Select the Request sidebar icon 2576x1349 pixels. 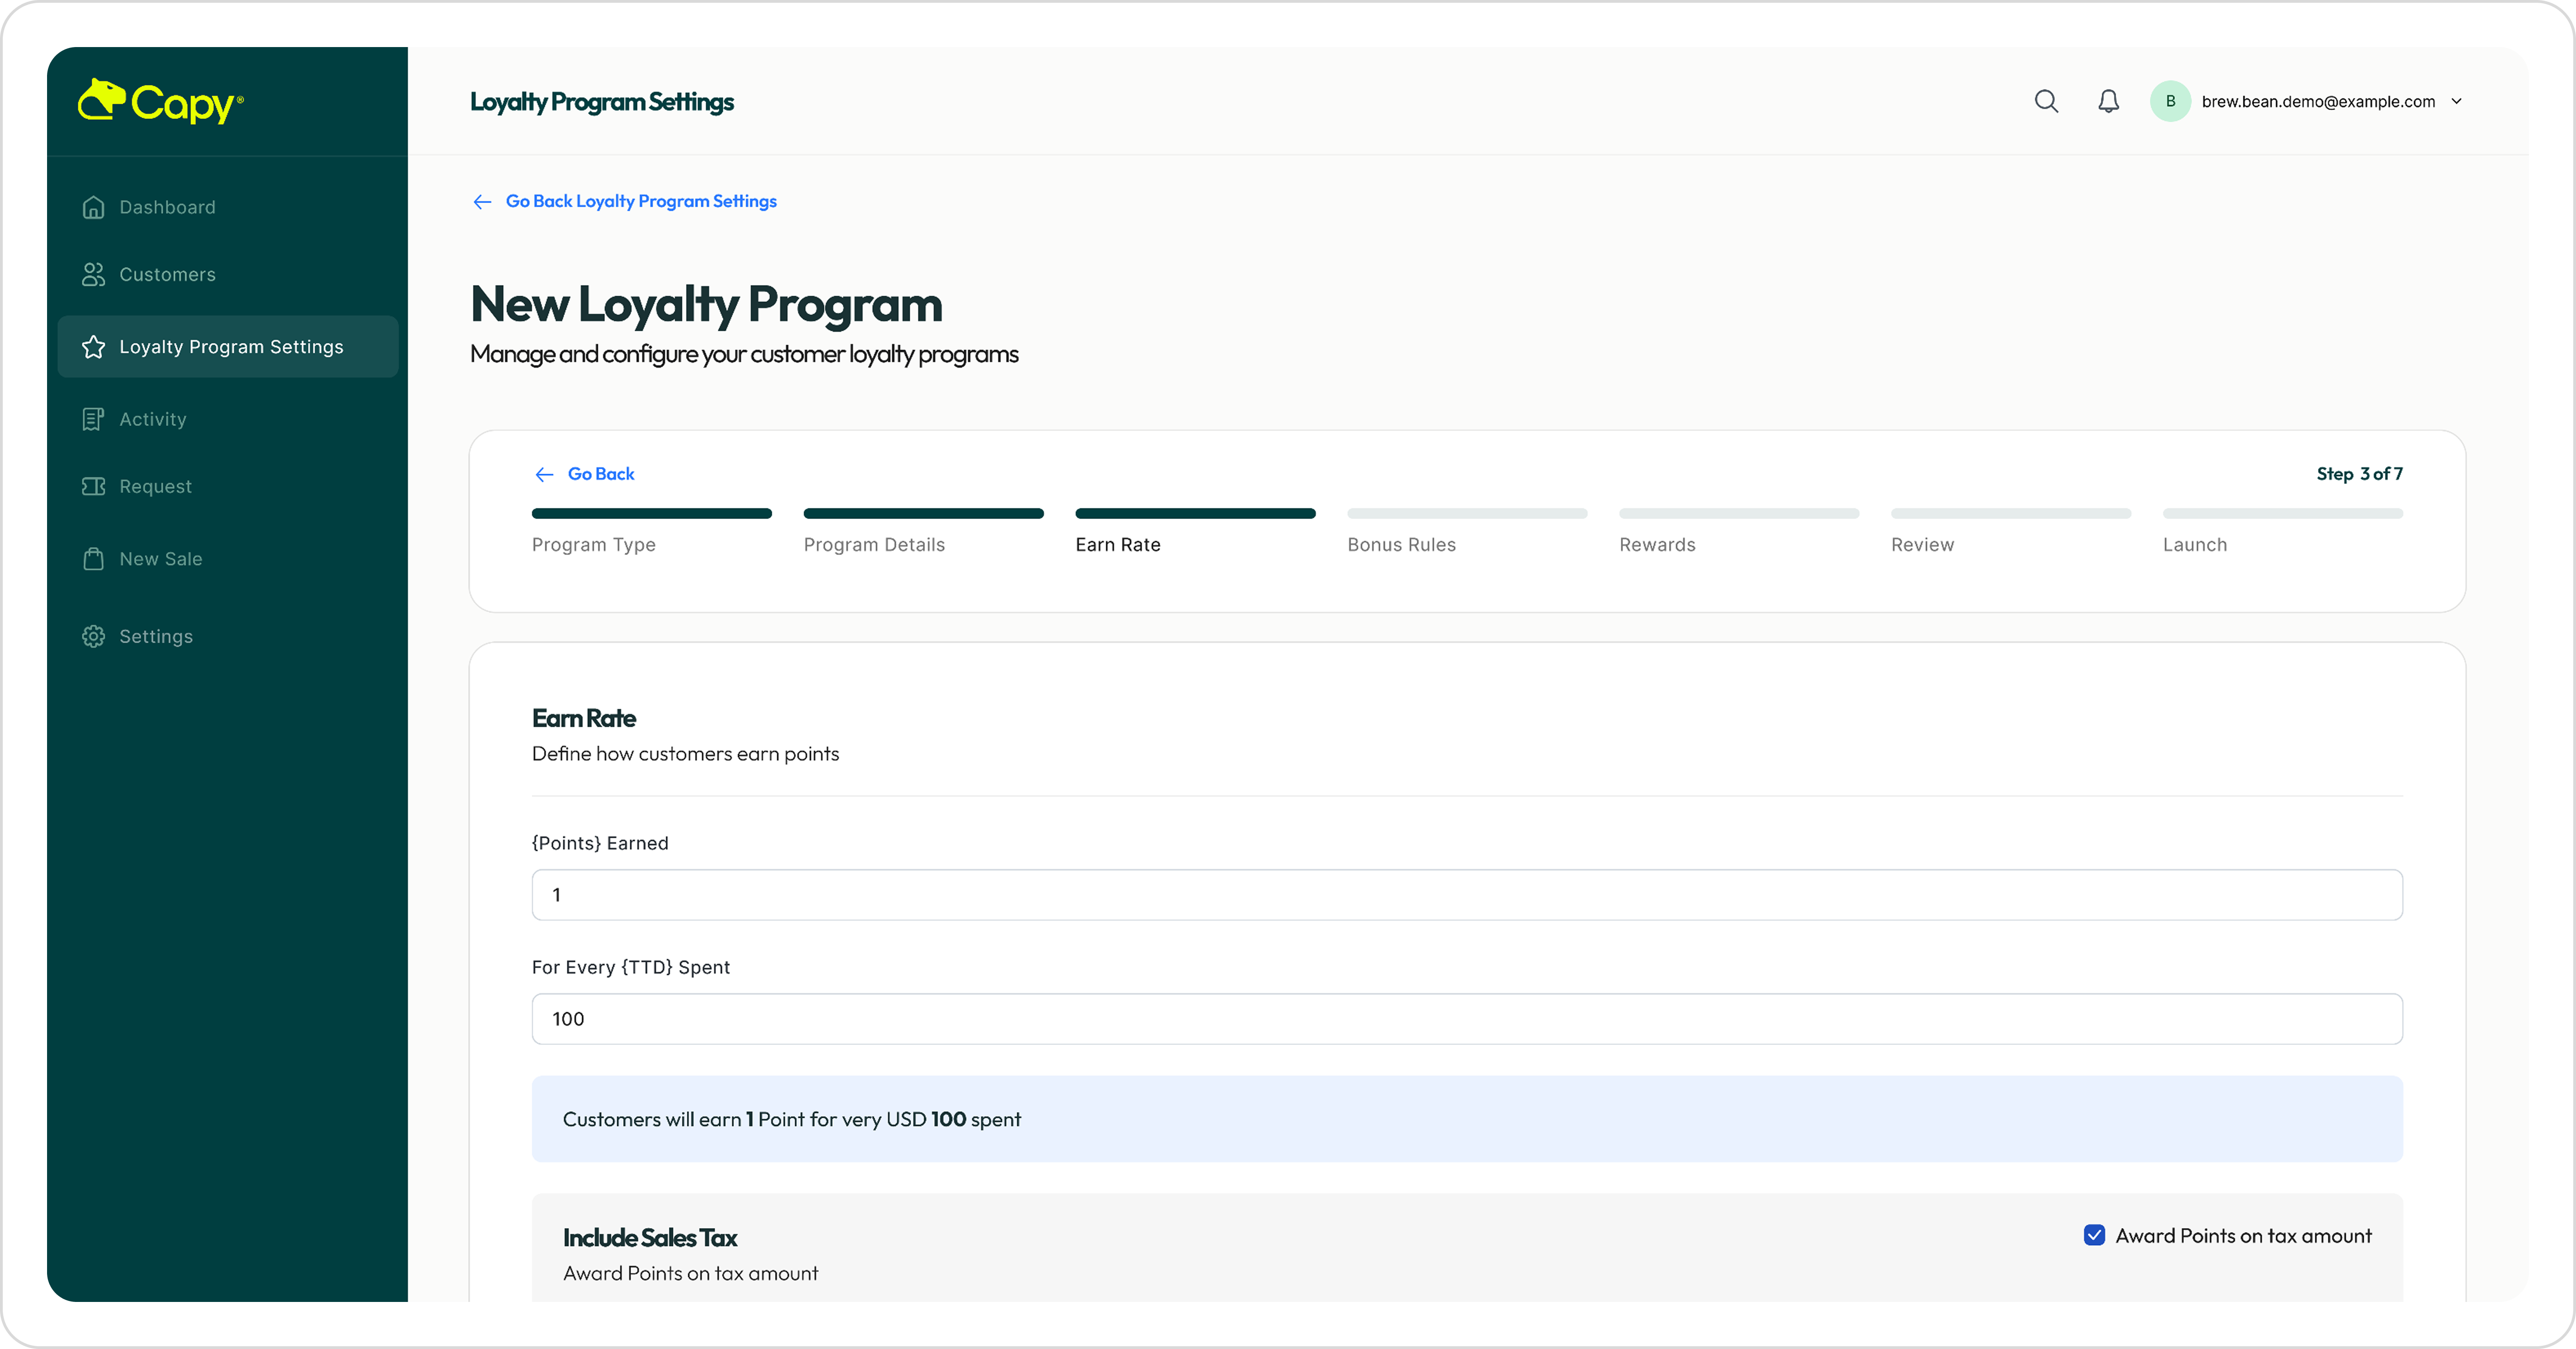tap(93, 486)
